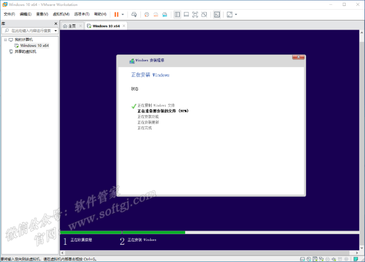
Task: Click the vertical scrollbar up arrow
Action: pos(362,33)
